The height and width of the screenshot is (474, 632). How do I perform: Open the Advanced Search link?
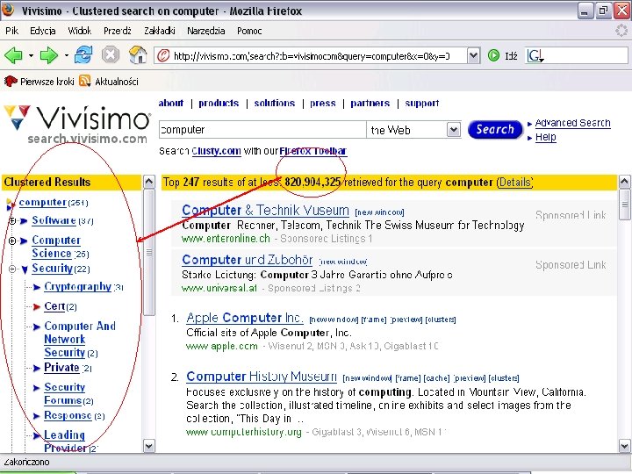(x=572, y=123)
